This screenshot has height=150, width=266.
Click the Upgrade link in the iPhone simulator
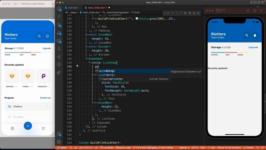(x=253, y=47)
